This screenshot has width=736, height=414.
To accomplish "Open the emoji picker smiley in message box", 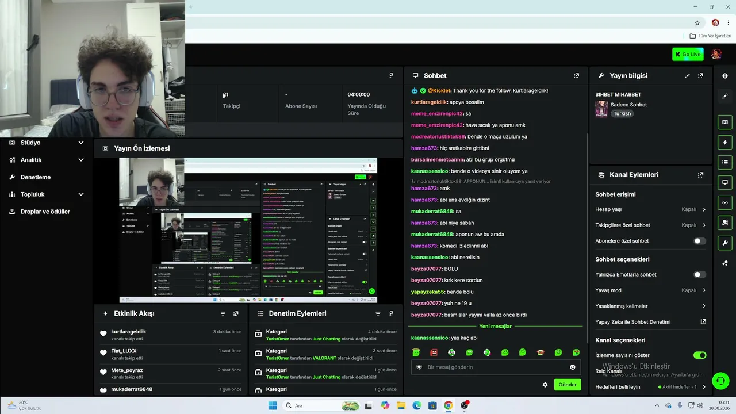I will click(573, 367).
